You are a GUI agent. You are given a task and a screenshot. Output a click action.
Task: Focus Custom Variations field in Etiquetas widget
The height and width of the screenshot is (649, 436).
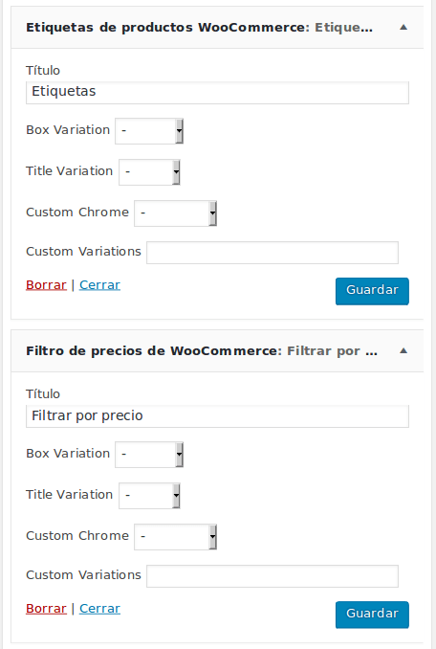point(272,253)
